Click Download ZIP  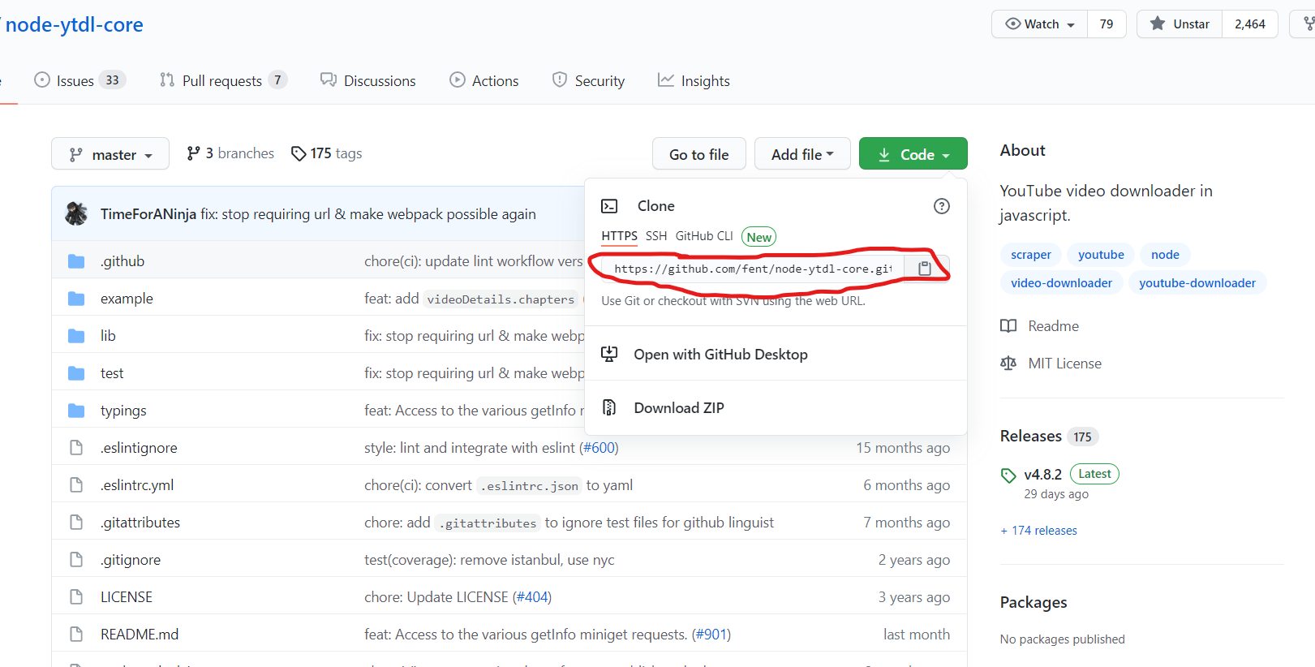(x=776, y=407)
